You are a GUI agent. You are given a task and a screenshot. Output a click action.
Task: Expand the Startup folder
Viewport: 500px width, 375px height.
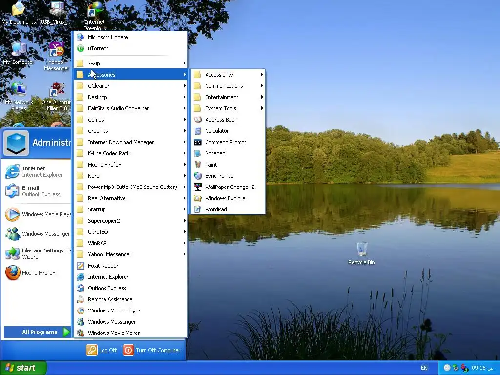[130, 209]
